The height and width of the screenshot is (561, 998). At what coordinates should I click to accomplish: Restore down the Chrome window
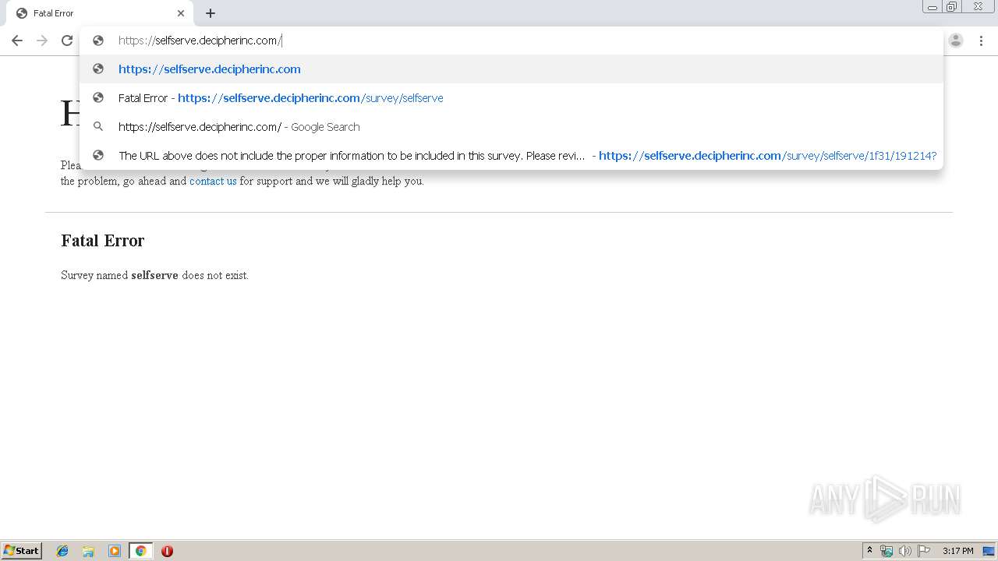tap(951, 7)
